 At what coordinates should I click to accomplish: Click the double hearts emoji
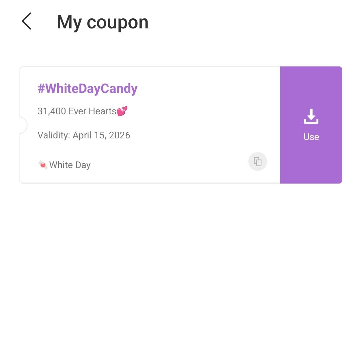pos(122,111)
